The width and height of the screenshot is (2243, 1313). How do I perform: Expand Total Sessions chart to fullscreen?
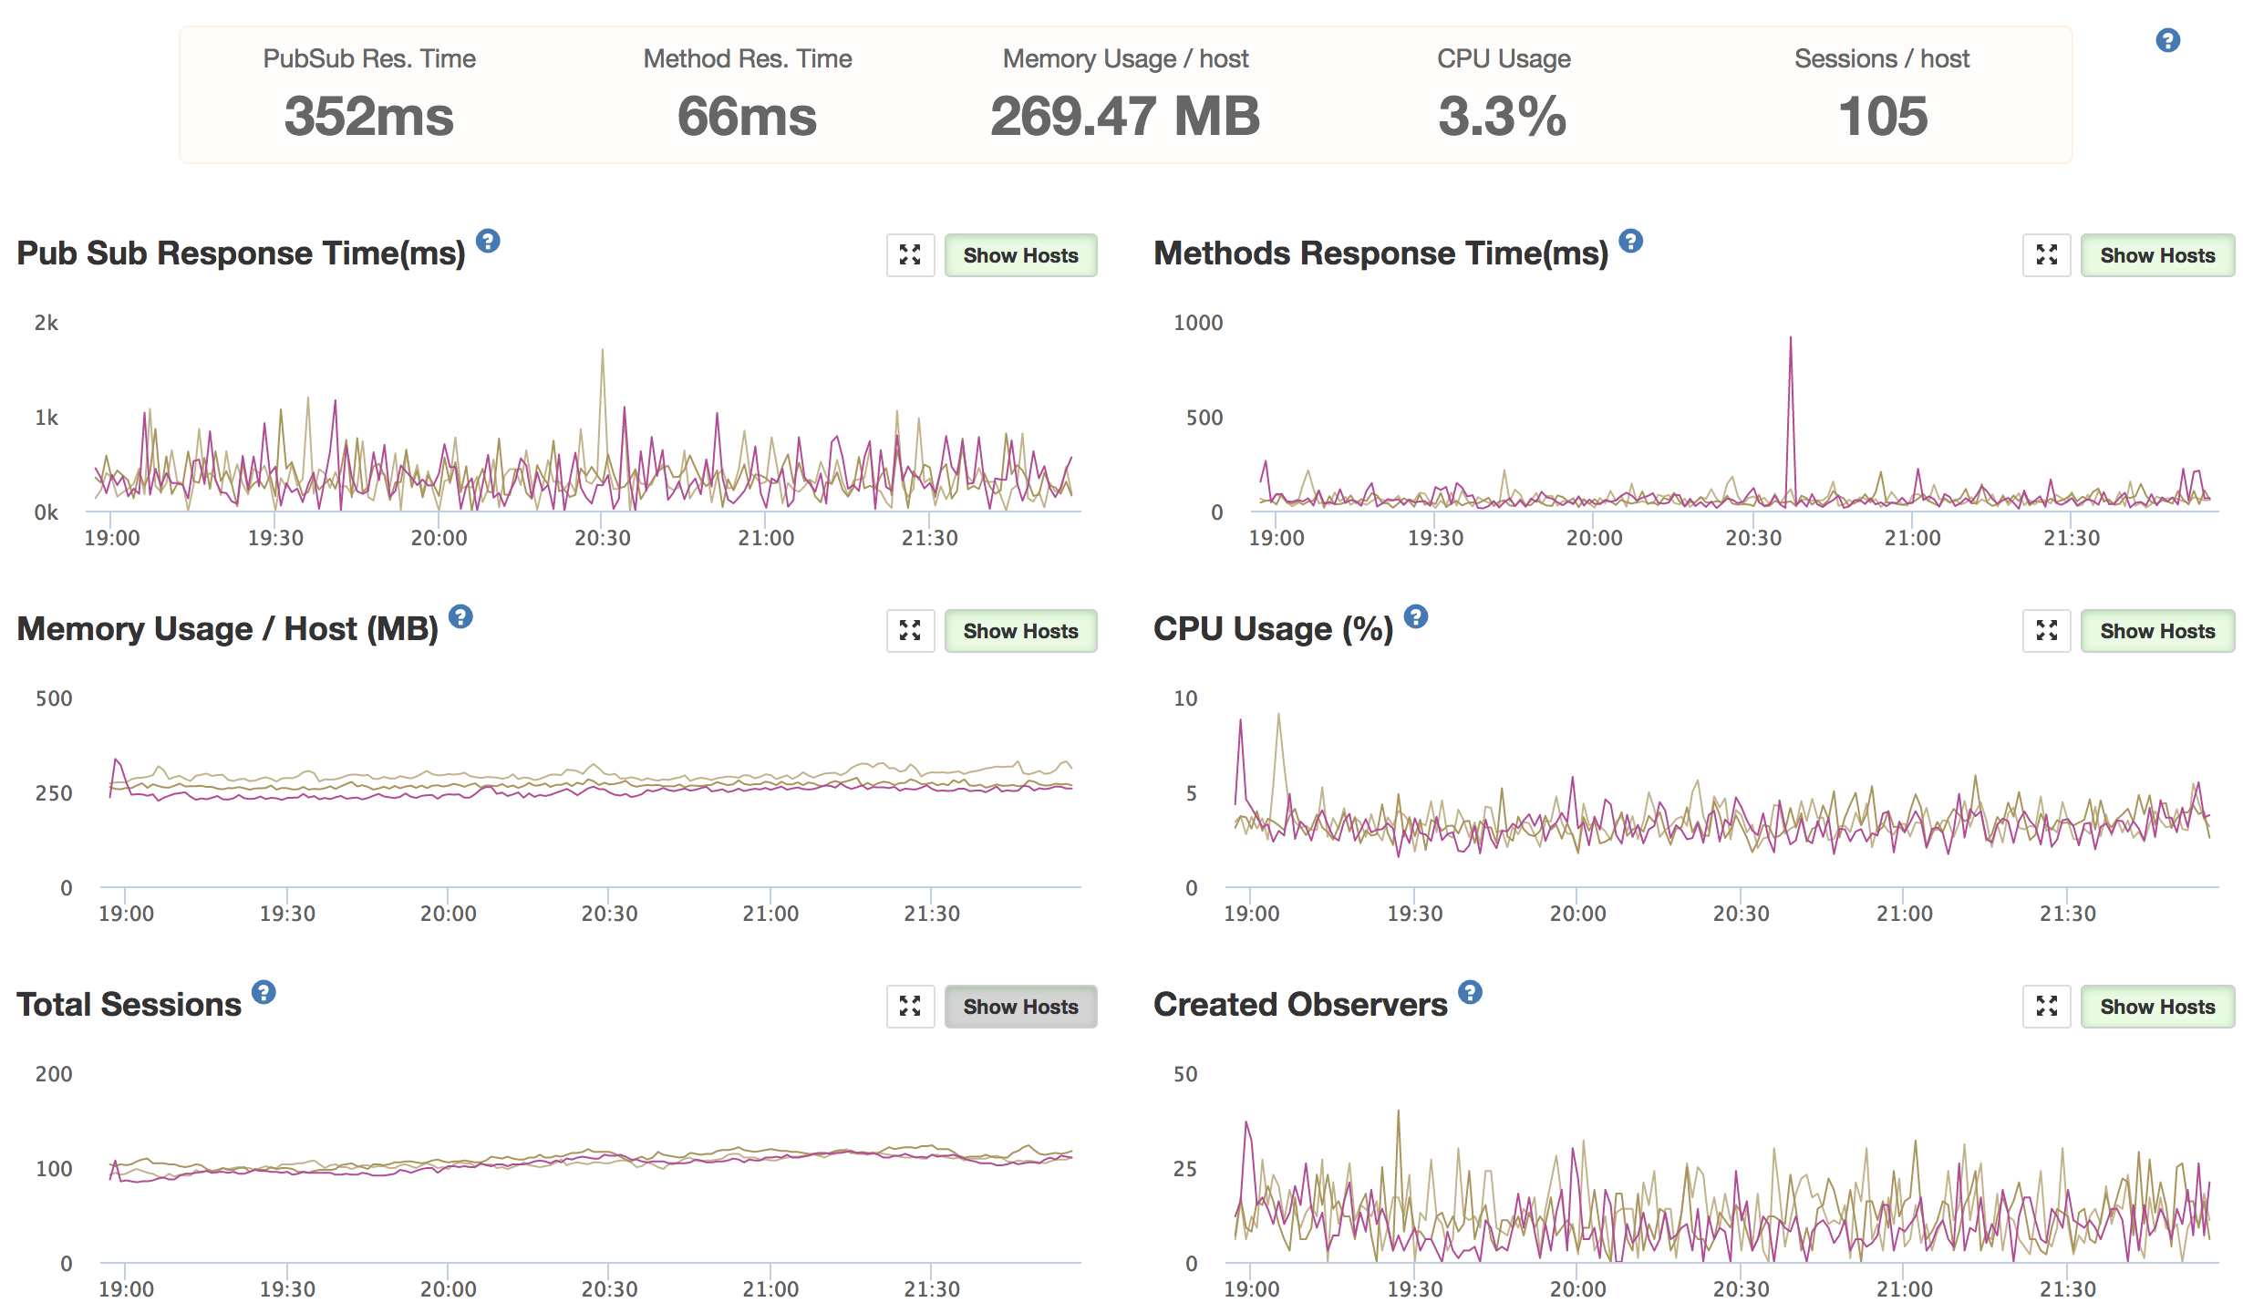(910, 1007)
